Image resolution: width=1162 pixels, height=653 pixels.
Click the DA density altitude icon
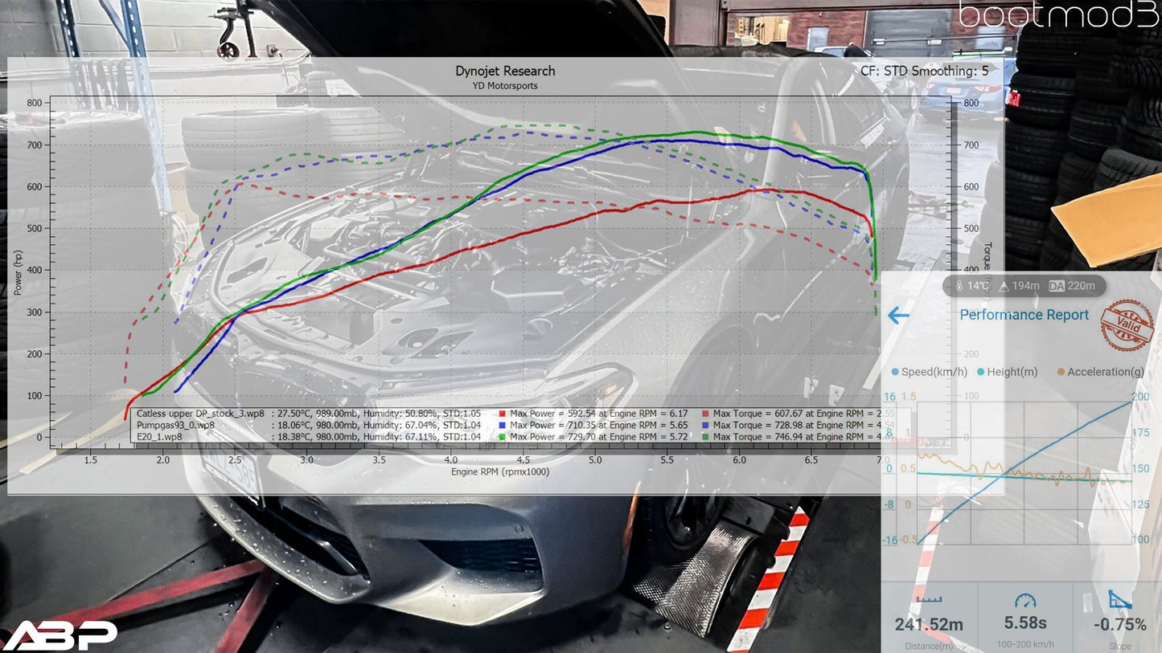coord(1056,286)
